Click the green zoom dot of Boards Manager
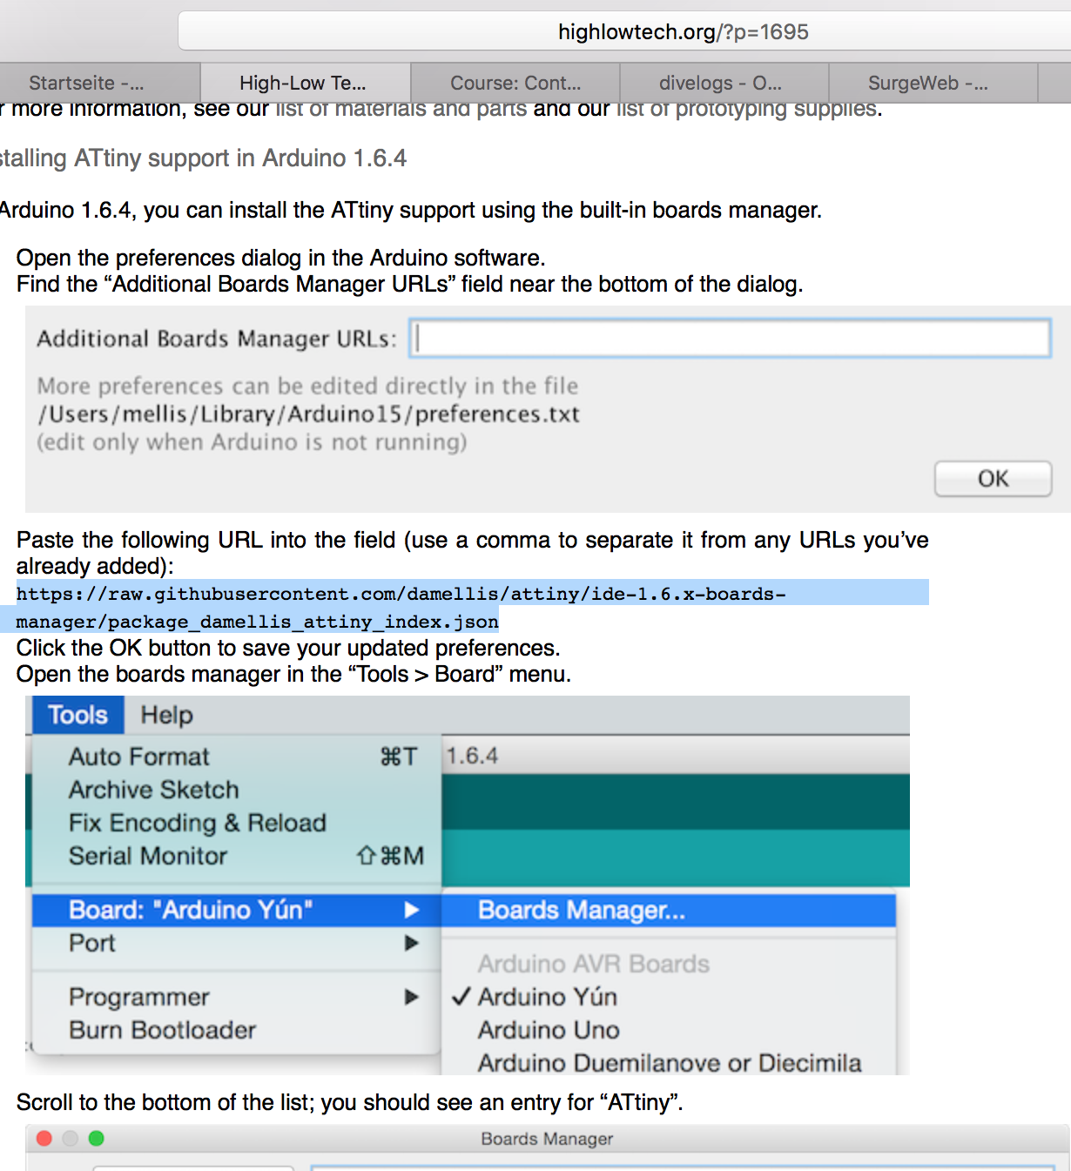This screenshot has height=1171, width=1071. (x=96, y=1138)
